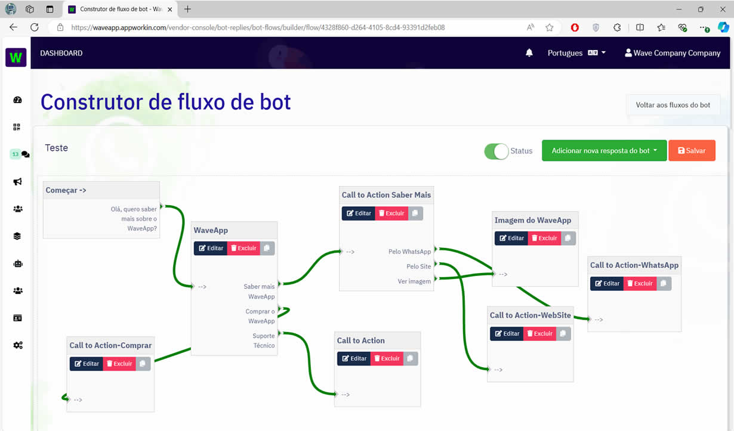View site information lock icon
Image resolution: width=734 pixels, height=431 pixels.
(x=60, y=27)
